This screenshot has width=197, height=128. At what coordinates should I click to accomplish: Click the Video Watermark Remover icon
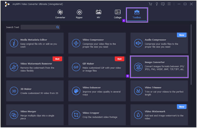[14, 67]
